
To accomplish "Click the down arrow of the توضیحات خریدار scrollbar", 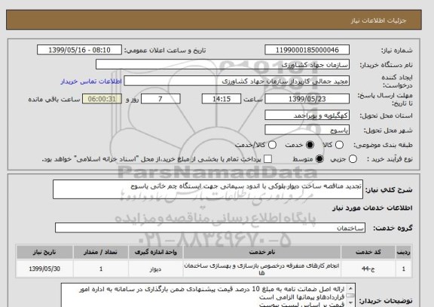I will pyautogui.click(x=350, y=302).
